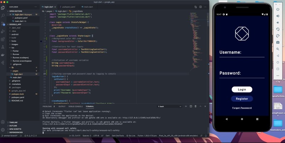Rotate emulator right

[x=278, y=36]
